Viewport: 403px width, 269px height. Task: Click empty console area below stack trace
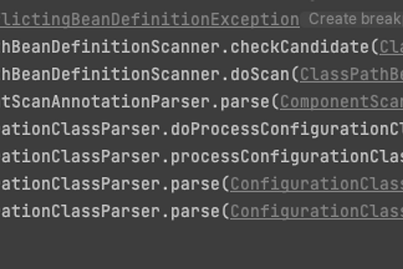pos(201,245)
